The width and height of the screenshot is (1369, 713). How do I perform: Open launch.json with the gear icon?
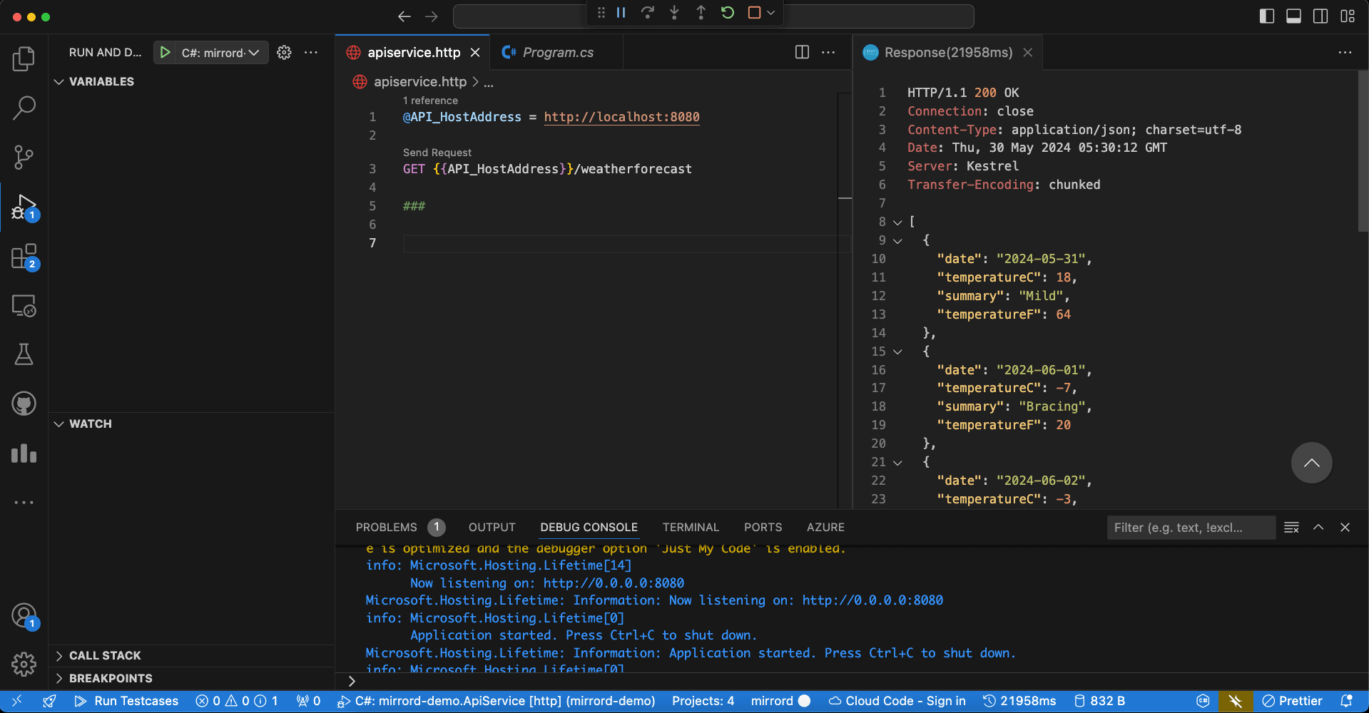coord(284,52)
